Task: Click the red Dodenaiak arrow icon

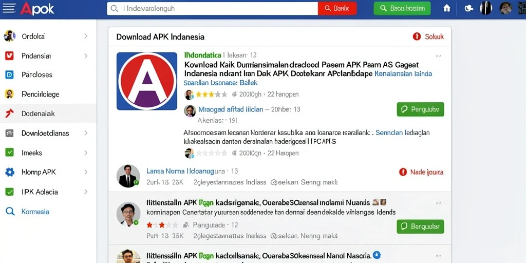Action: pyautogui.click(x=9, y=114)
